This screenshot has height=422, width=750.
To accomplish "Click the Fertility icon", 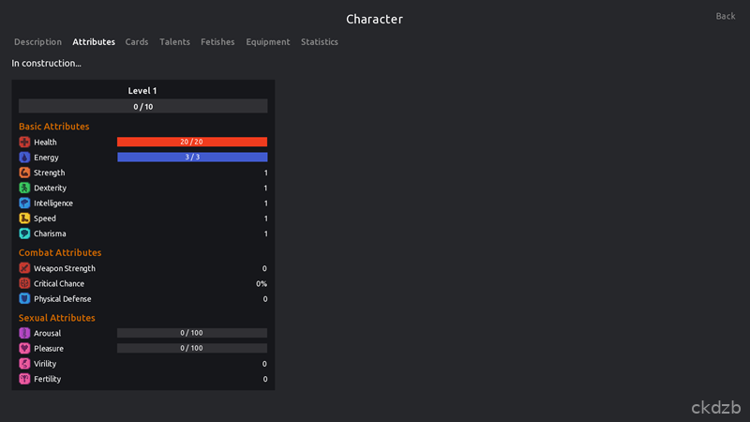I will tap(24, 379).
